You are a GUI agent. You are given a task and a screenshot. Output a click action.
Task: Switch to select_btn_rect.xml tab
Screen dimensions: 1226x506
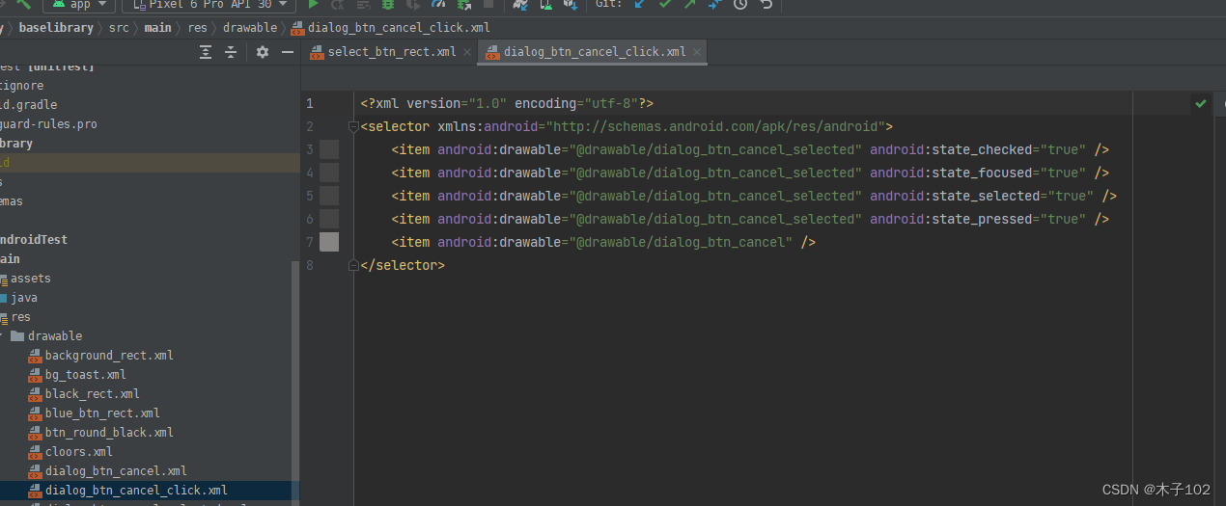click(392, 52)
